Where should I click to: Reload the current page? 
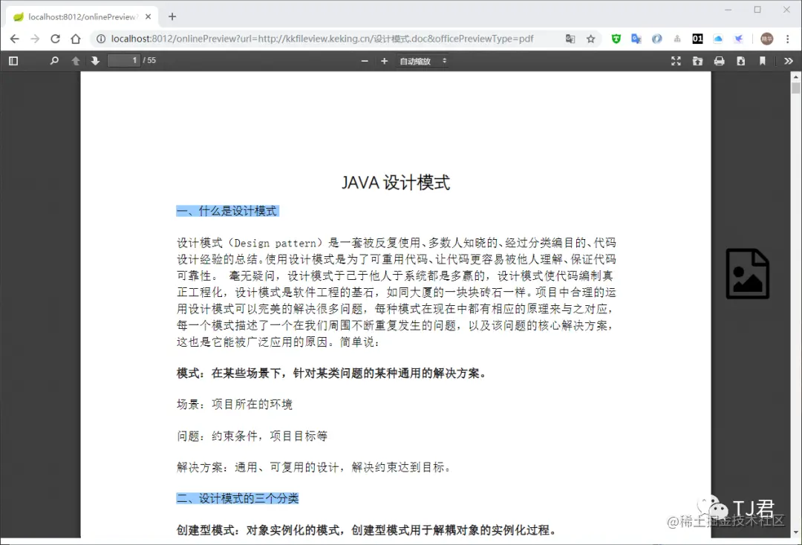tap(55, 39)
